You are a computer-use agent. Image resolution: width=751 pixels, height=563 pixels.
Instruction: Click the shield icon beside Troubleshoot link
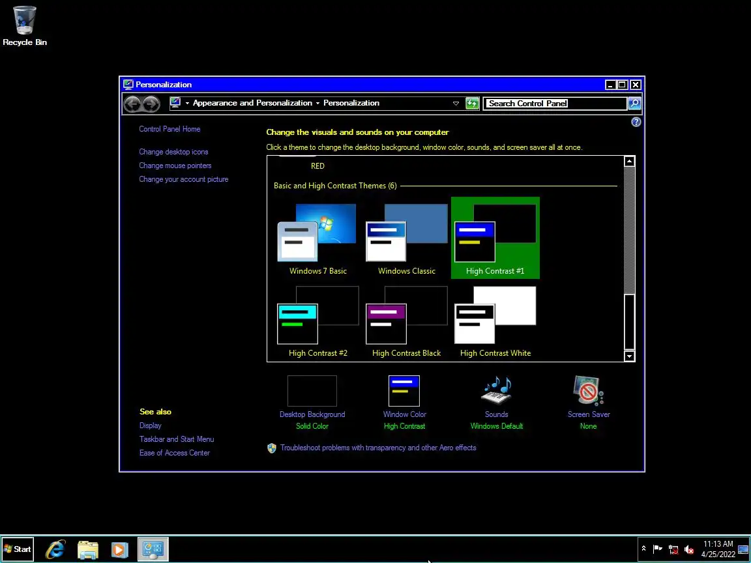272,448
